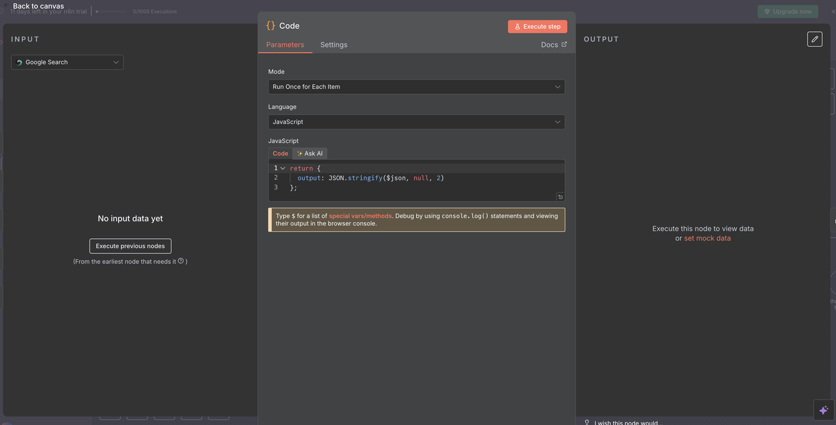Open the Docs link
This screenshot has height=425, width=836.
554,45
